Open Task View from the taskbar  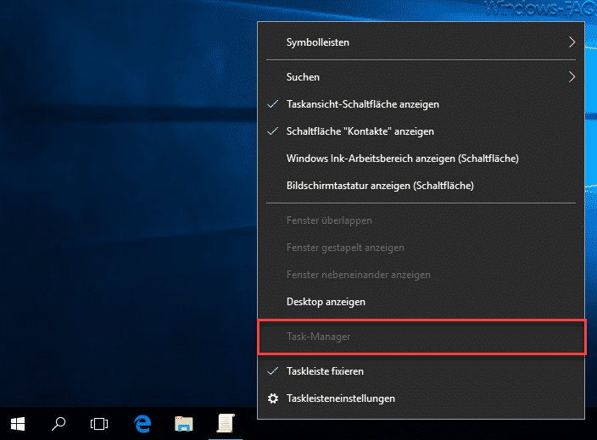coord(99,424)
